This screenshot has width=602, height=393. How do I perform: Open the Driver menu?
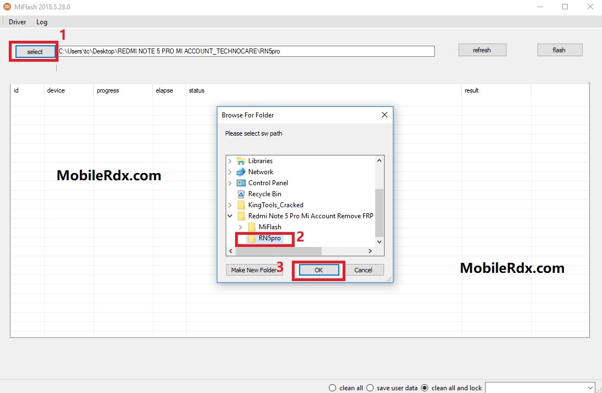click(x=17, y=22)
